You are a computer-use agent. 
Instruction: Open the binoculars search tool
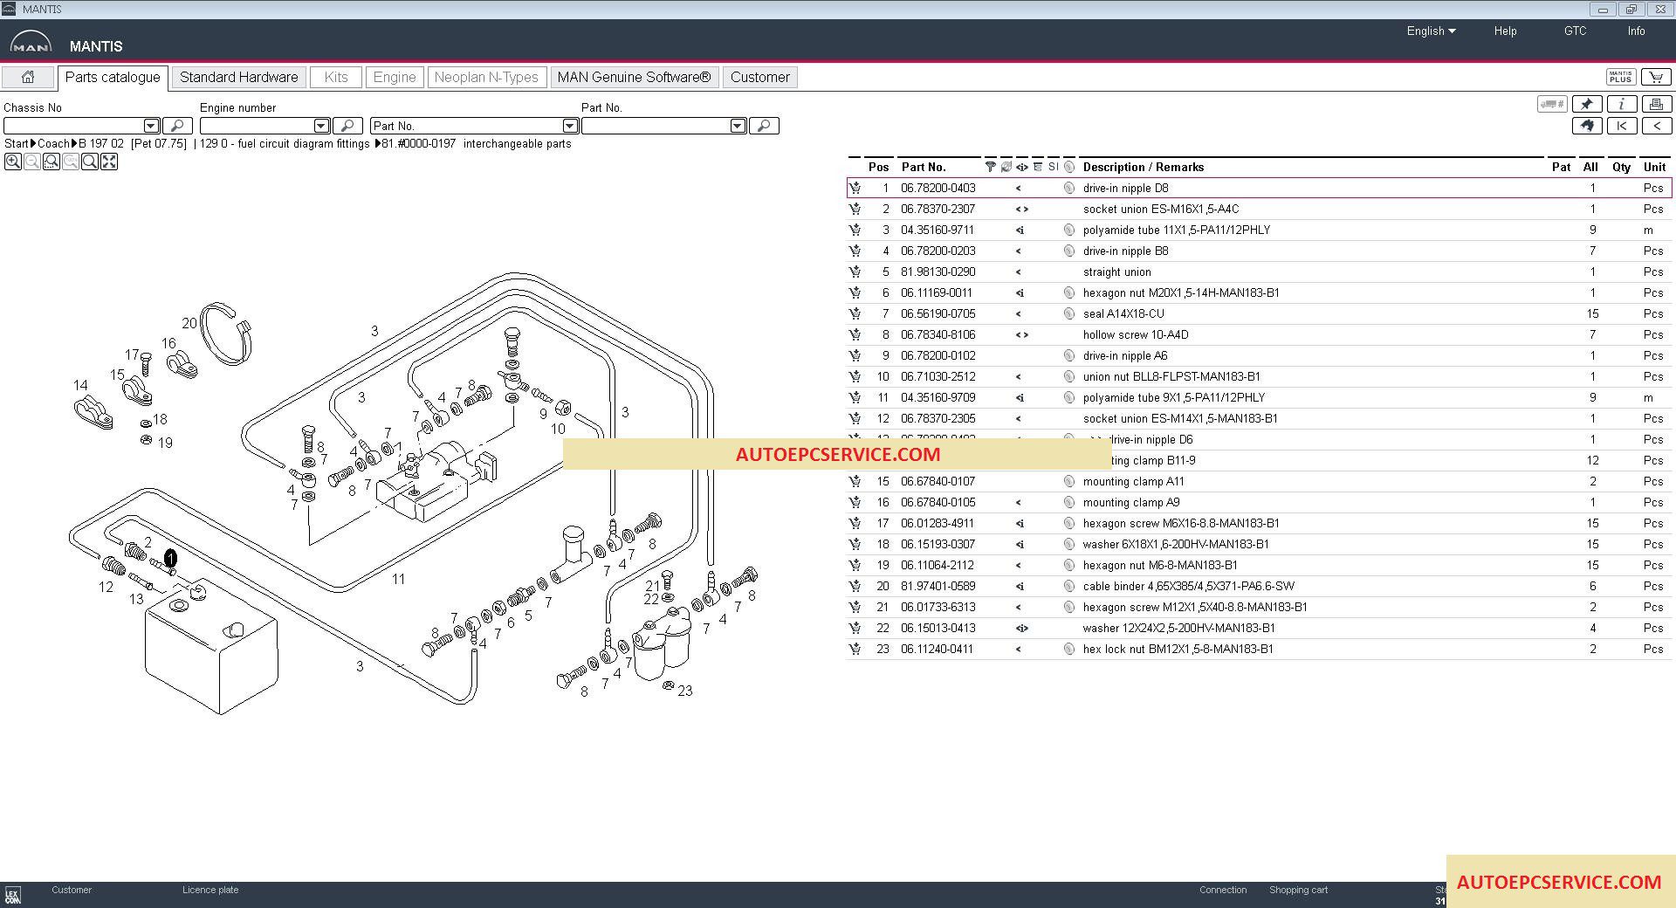pos(1587,126)
